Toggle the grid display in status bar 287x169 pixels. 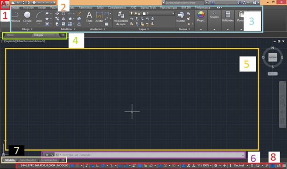click(x=72, y=165)
